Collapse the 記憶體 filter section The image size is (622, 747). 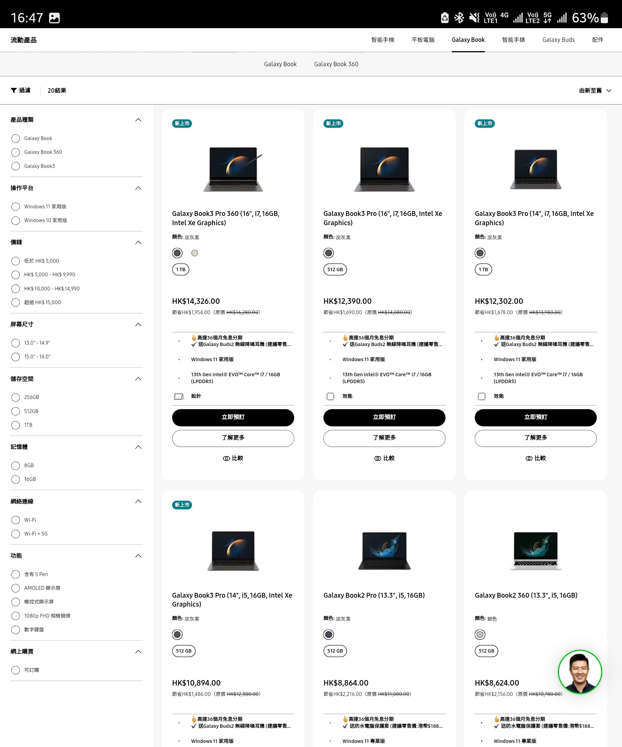coord(138,447)
